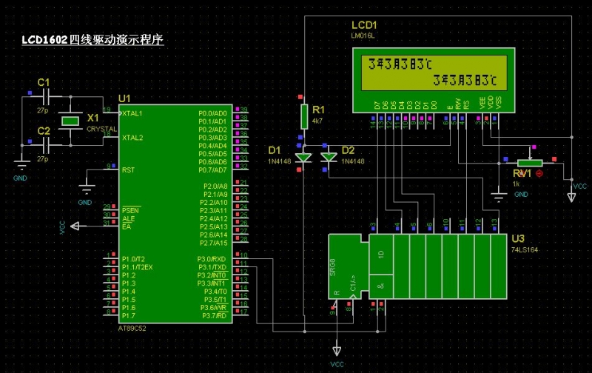Select the ground symbol beside RV1
This screenshot has height=373, width=592.
coord(499,194)
